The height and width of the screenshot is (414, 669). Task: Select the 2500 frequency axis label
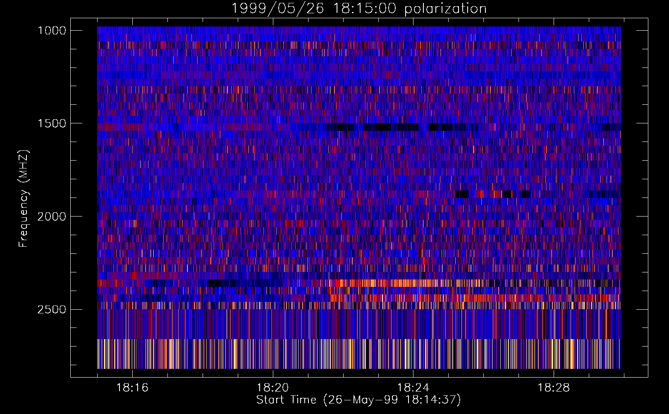pyautogui.click(x=52, y=310)
